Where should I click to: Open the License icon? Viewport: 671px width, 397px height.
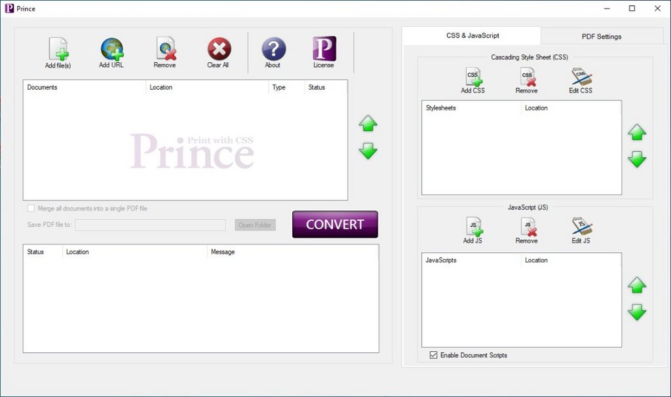[324, 48]
